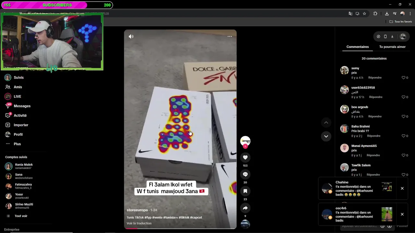This screenshot has height=233, width=415.
Task: Switch to the Commentaires tab
Action: coord(358,47)
